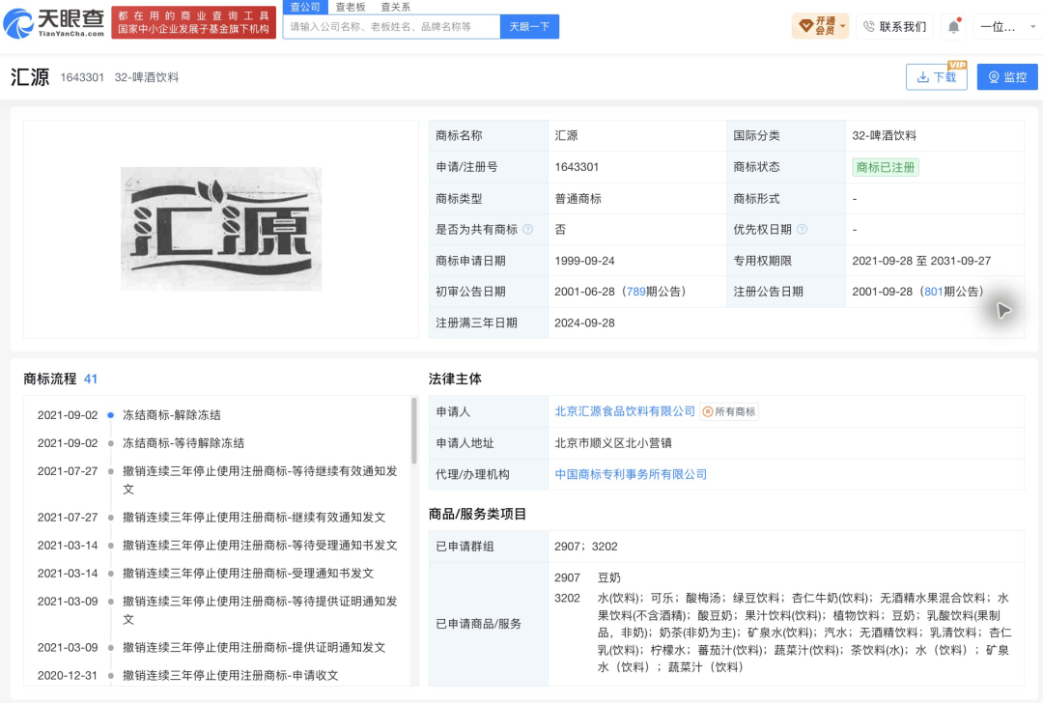This screenshot has width=1043, height=703.
Task: Click the help icon beside 优先权日期
Action: coord(803,230)
